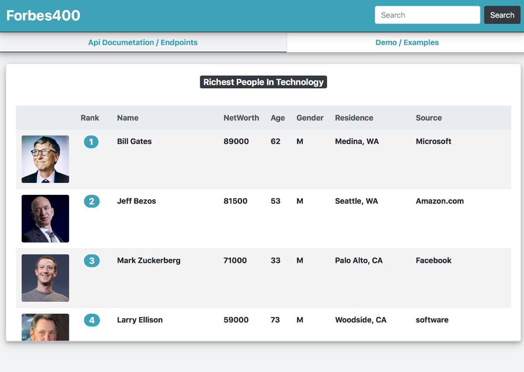This screenshot has height=372, width=524.
Task: Click residence Medina, WA
Action: click(x=357, y=141)
